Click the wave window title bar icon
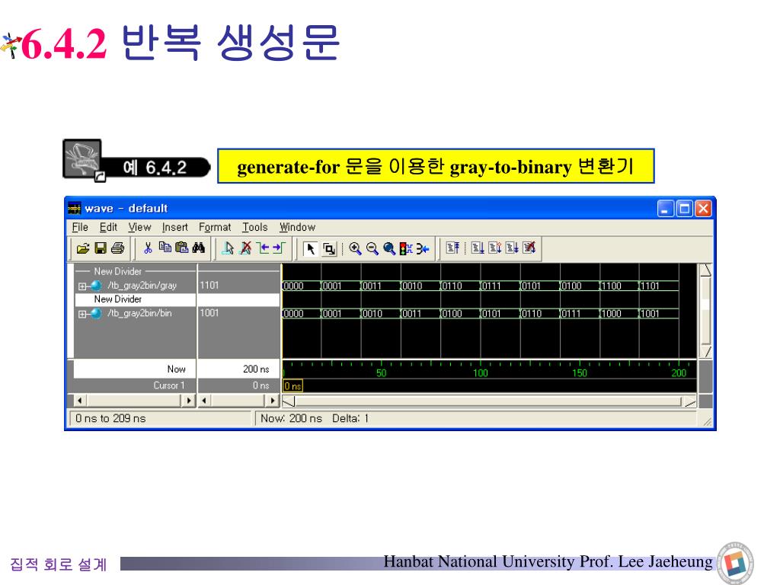Image resolution: width=780 pixels, height=585 pixels. [x=74, y=208]
